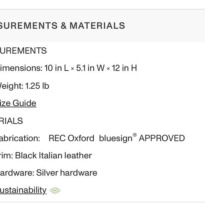This screenshot has height=205, width=205.
Task: Click the first multiplication sign in Dimensions
Action: [72, 69]
